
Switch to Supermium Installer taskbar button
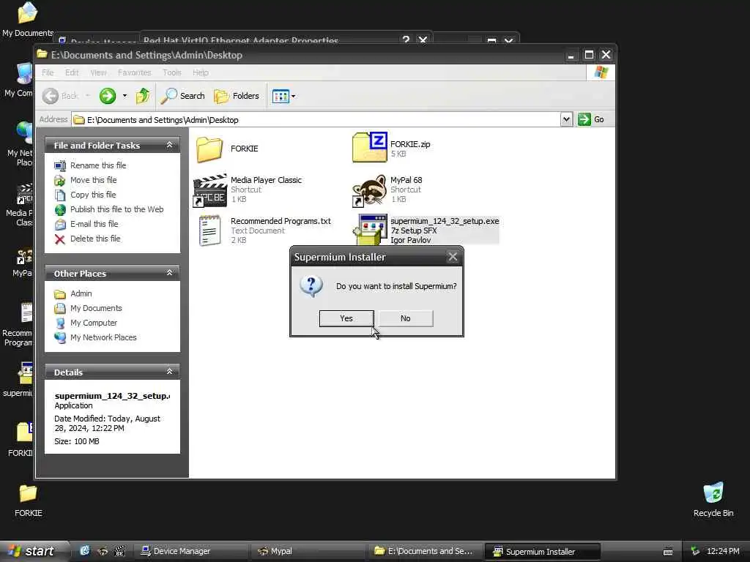pos(542,551)
